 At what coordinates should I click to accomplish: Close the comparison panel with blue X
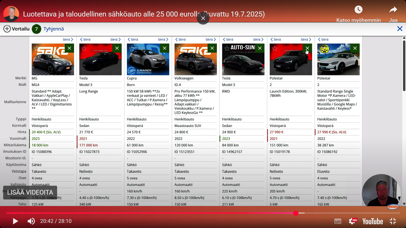click(x=400, y=29)
